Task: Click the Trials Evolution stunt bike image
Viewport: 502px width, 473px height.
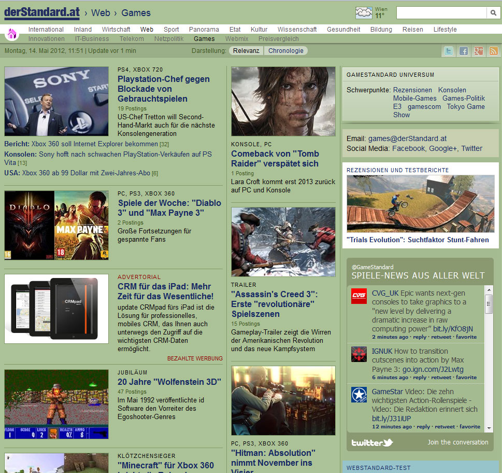Action: coord(420,204)
